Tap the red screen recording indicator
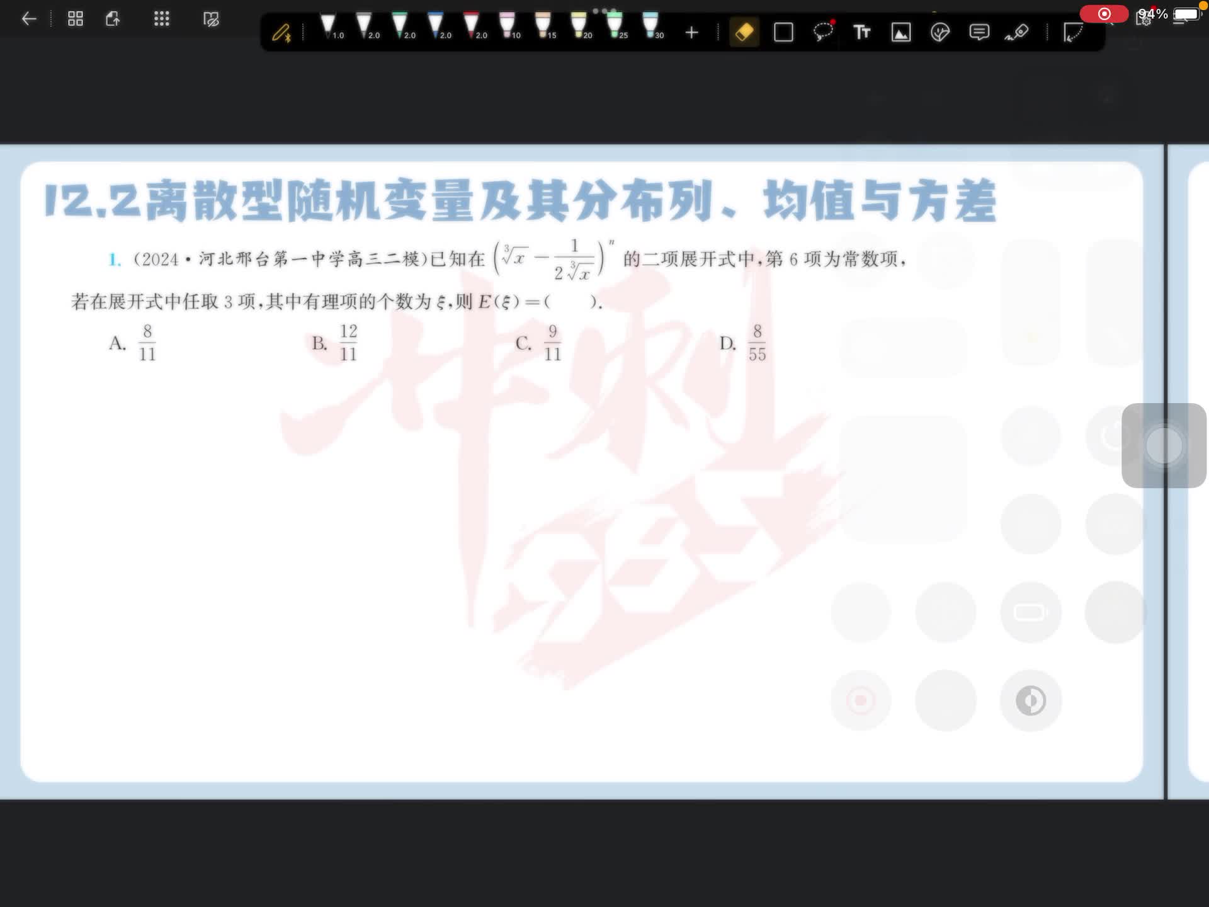This screenshot has height=907, width=1209. (x=1104, y=14)
